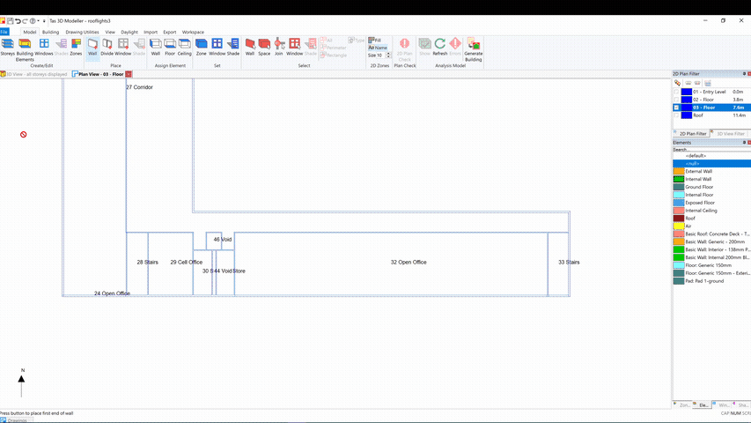The height and width of the screenshot is (423, 751).
Task: Click the storey list icon in 2D Plan Filter toolbar
Action: (707, 83)
